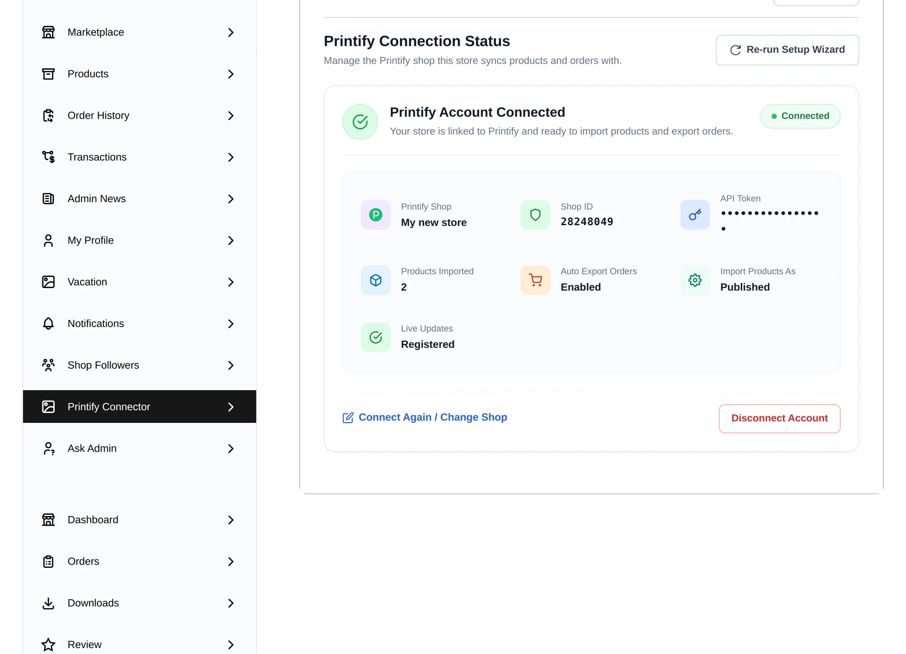Screen dimensions: 906x654
Task: Open the Marketplace menu item
Action: click(x=139, y=32)
